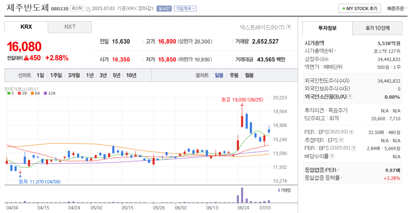
Task: Select the 3년 line chart period
Action: 103,76
